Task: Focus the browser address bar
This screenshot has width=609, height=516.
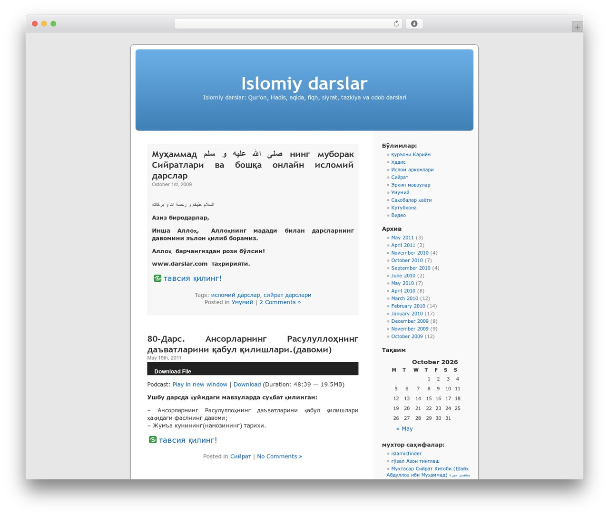Action: pyautogui.click(x=288, y=24)
